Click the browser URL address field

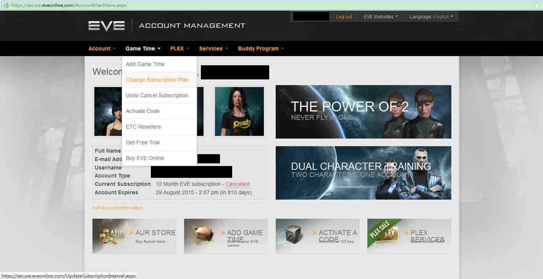[x=267, y=5]
